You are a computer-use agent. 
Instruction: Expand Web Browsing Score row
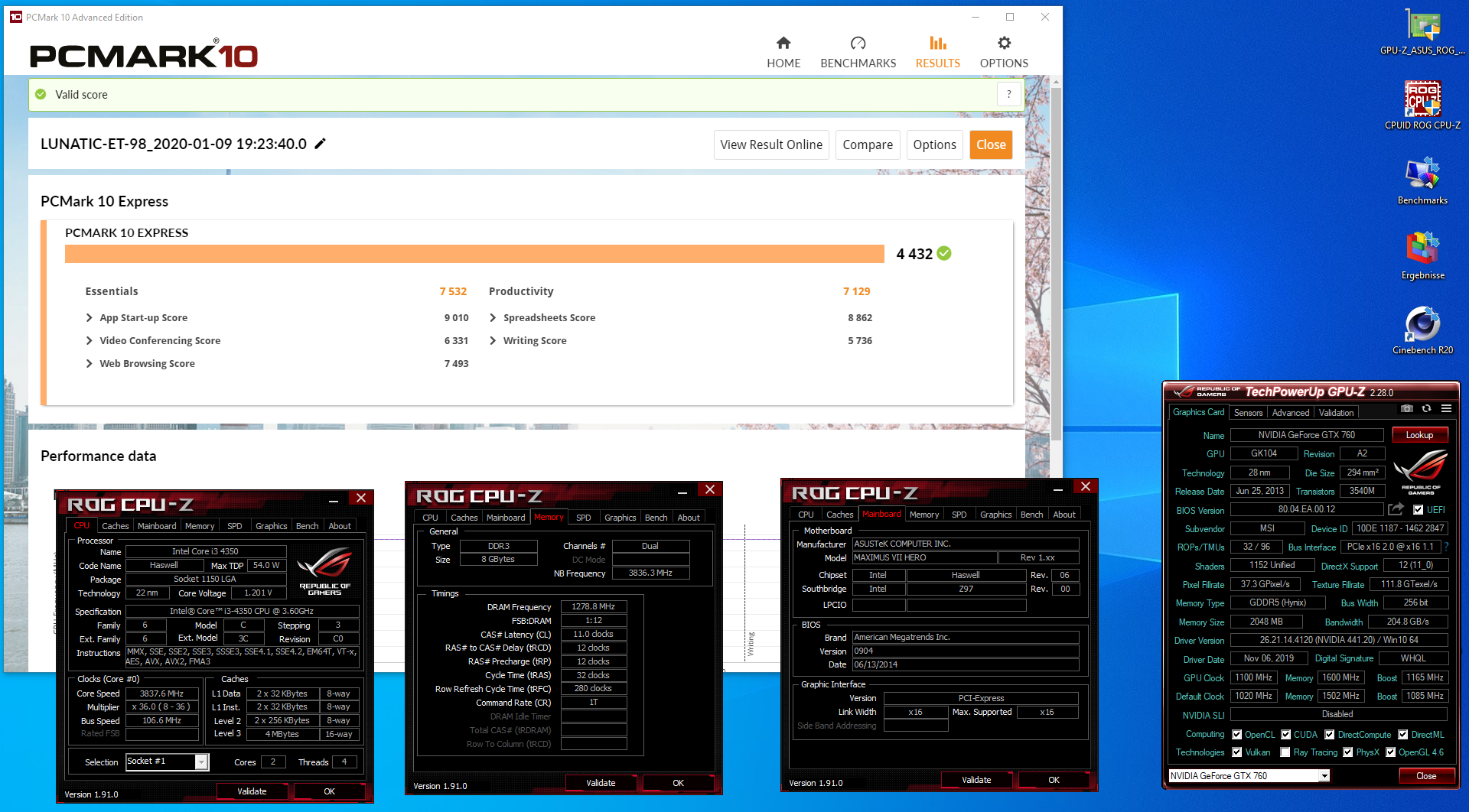tap(89, 363)
